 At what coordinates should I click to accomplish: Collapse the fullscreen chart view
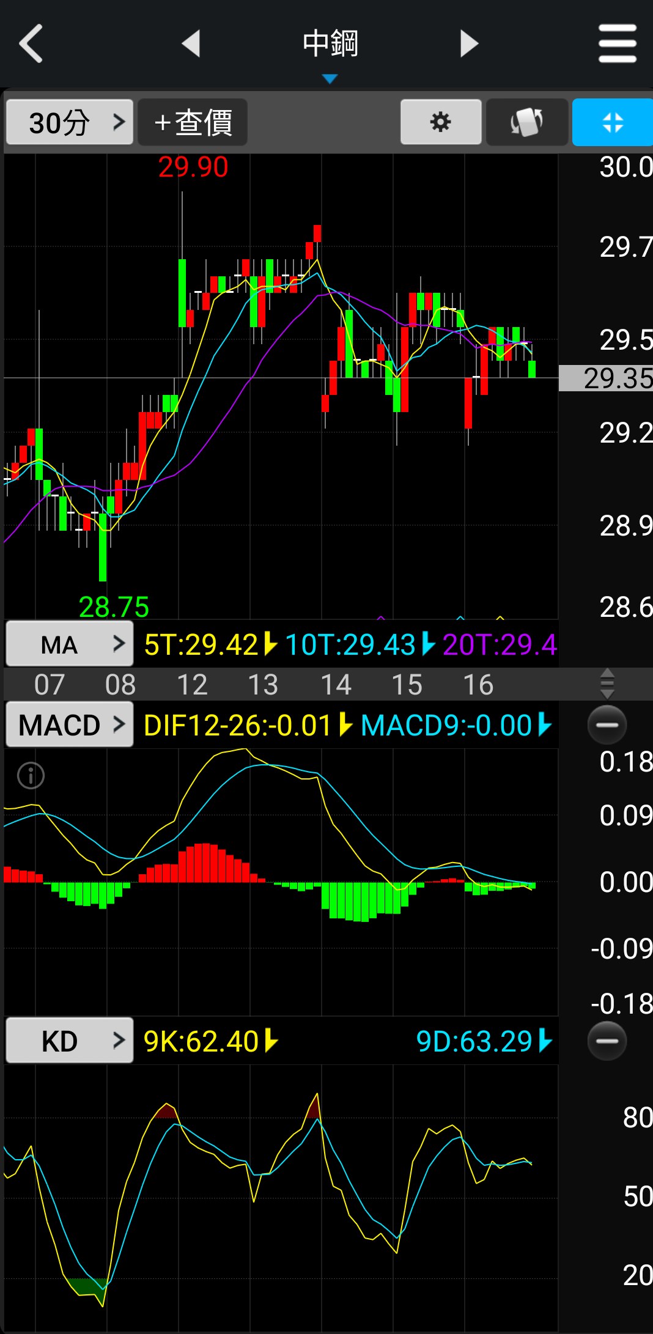[x=613, y=122]
